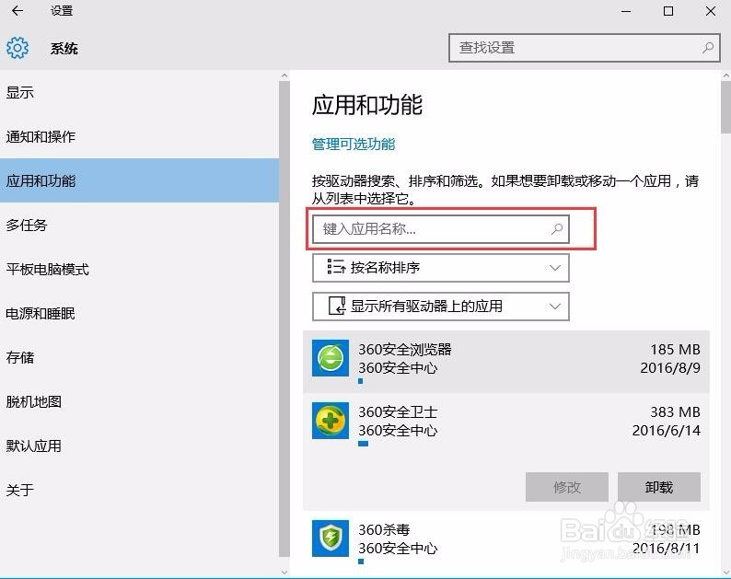
Task: Click the 2016/8/9 install date
Action: 670,368
